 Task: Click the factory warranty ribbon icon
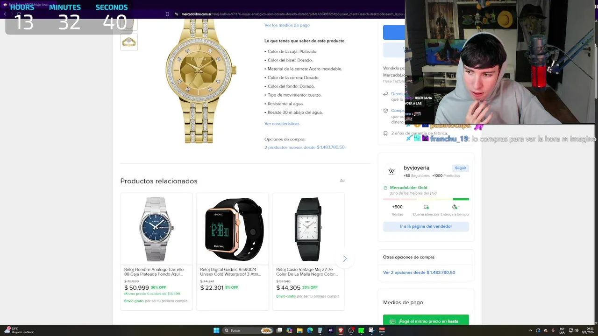tap(385, 133)
